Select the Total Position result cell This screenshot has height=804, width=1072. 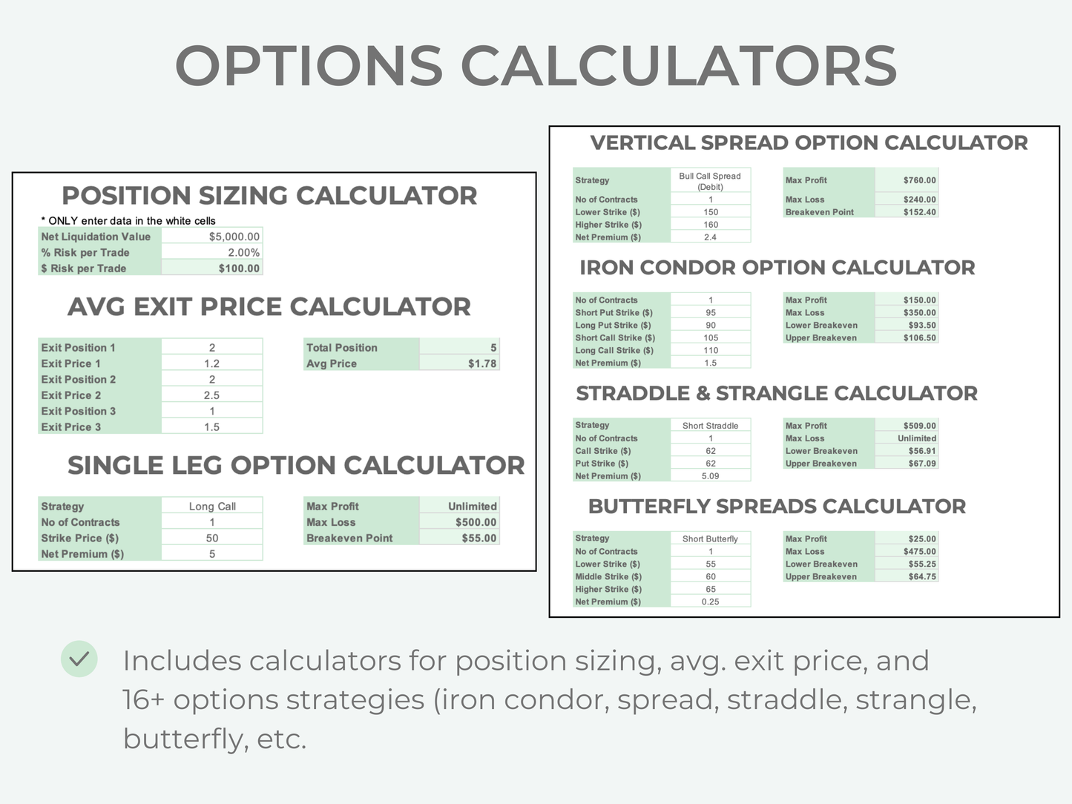pyautogui.click(x=459, y=347)
